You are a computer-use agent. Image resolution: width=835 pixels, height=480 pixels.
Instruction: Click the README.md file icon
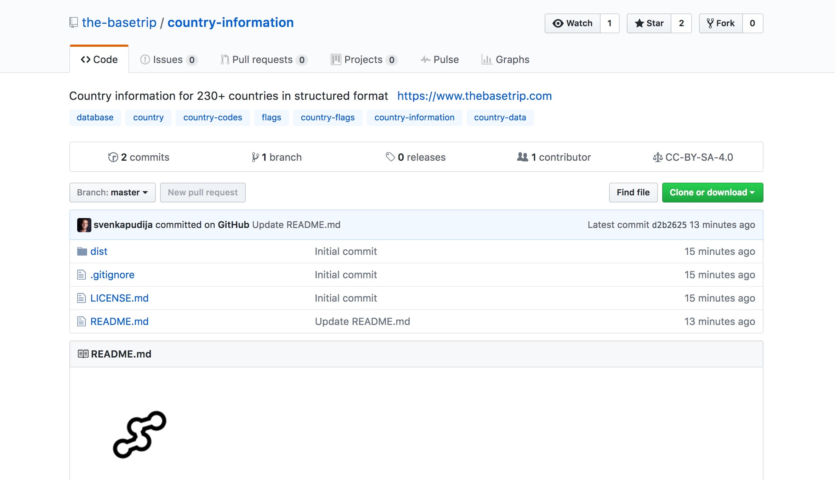pos(81,321)
